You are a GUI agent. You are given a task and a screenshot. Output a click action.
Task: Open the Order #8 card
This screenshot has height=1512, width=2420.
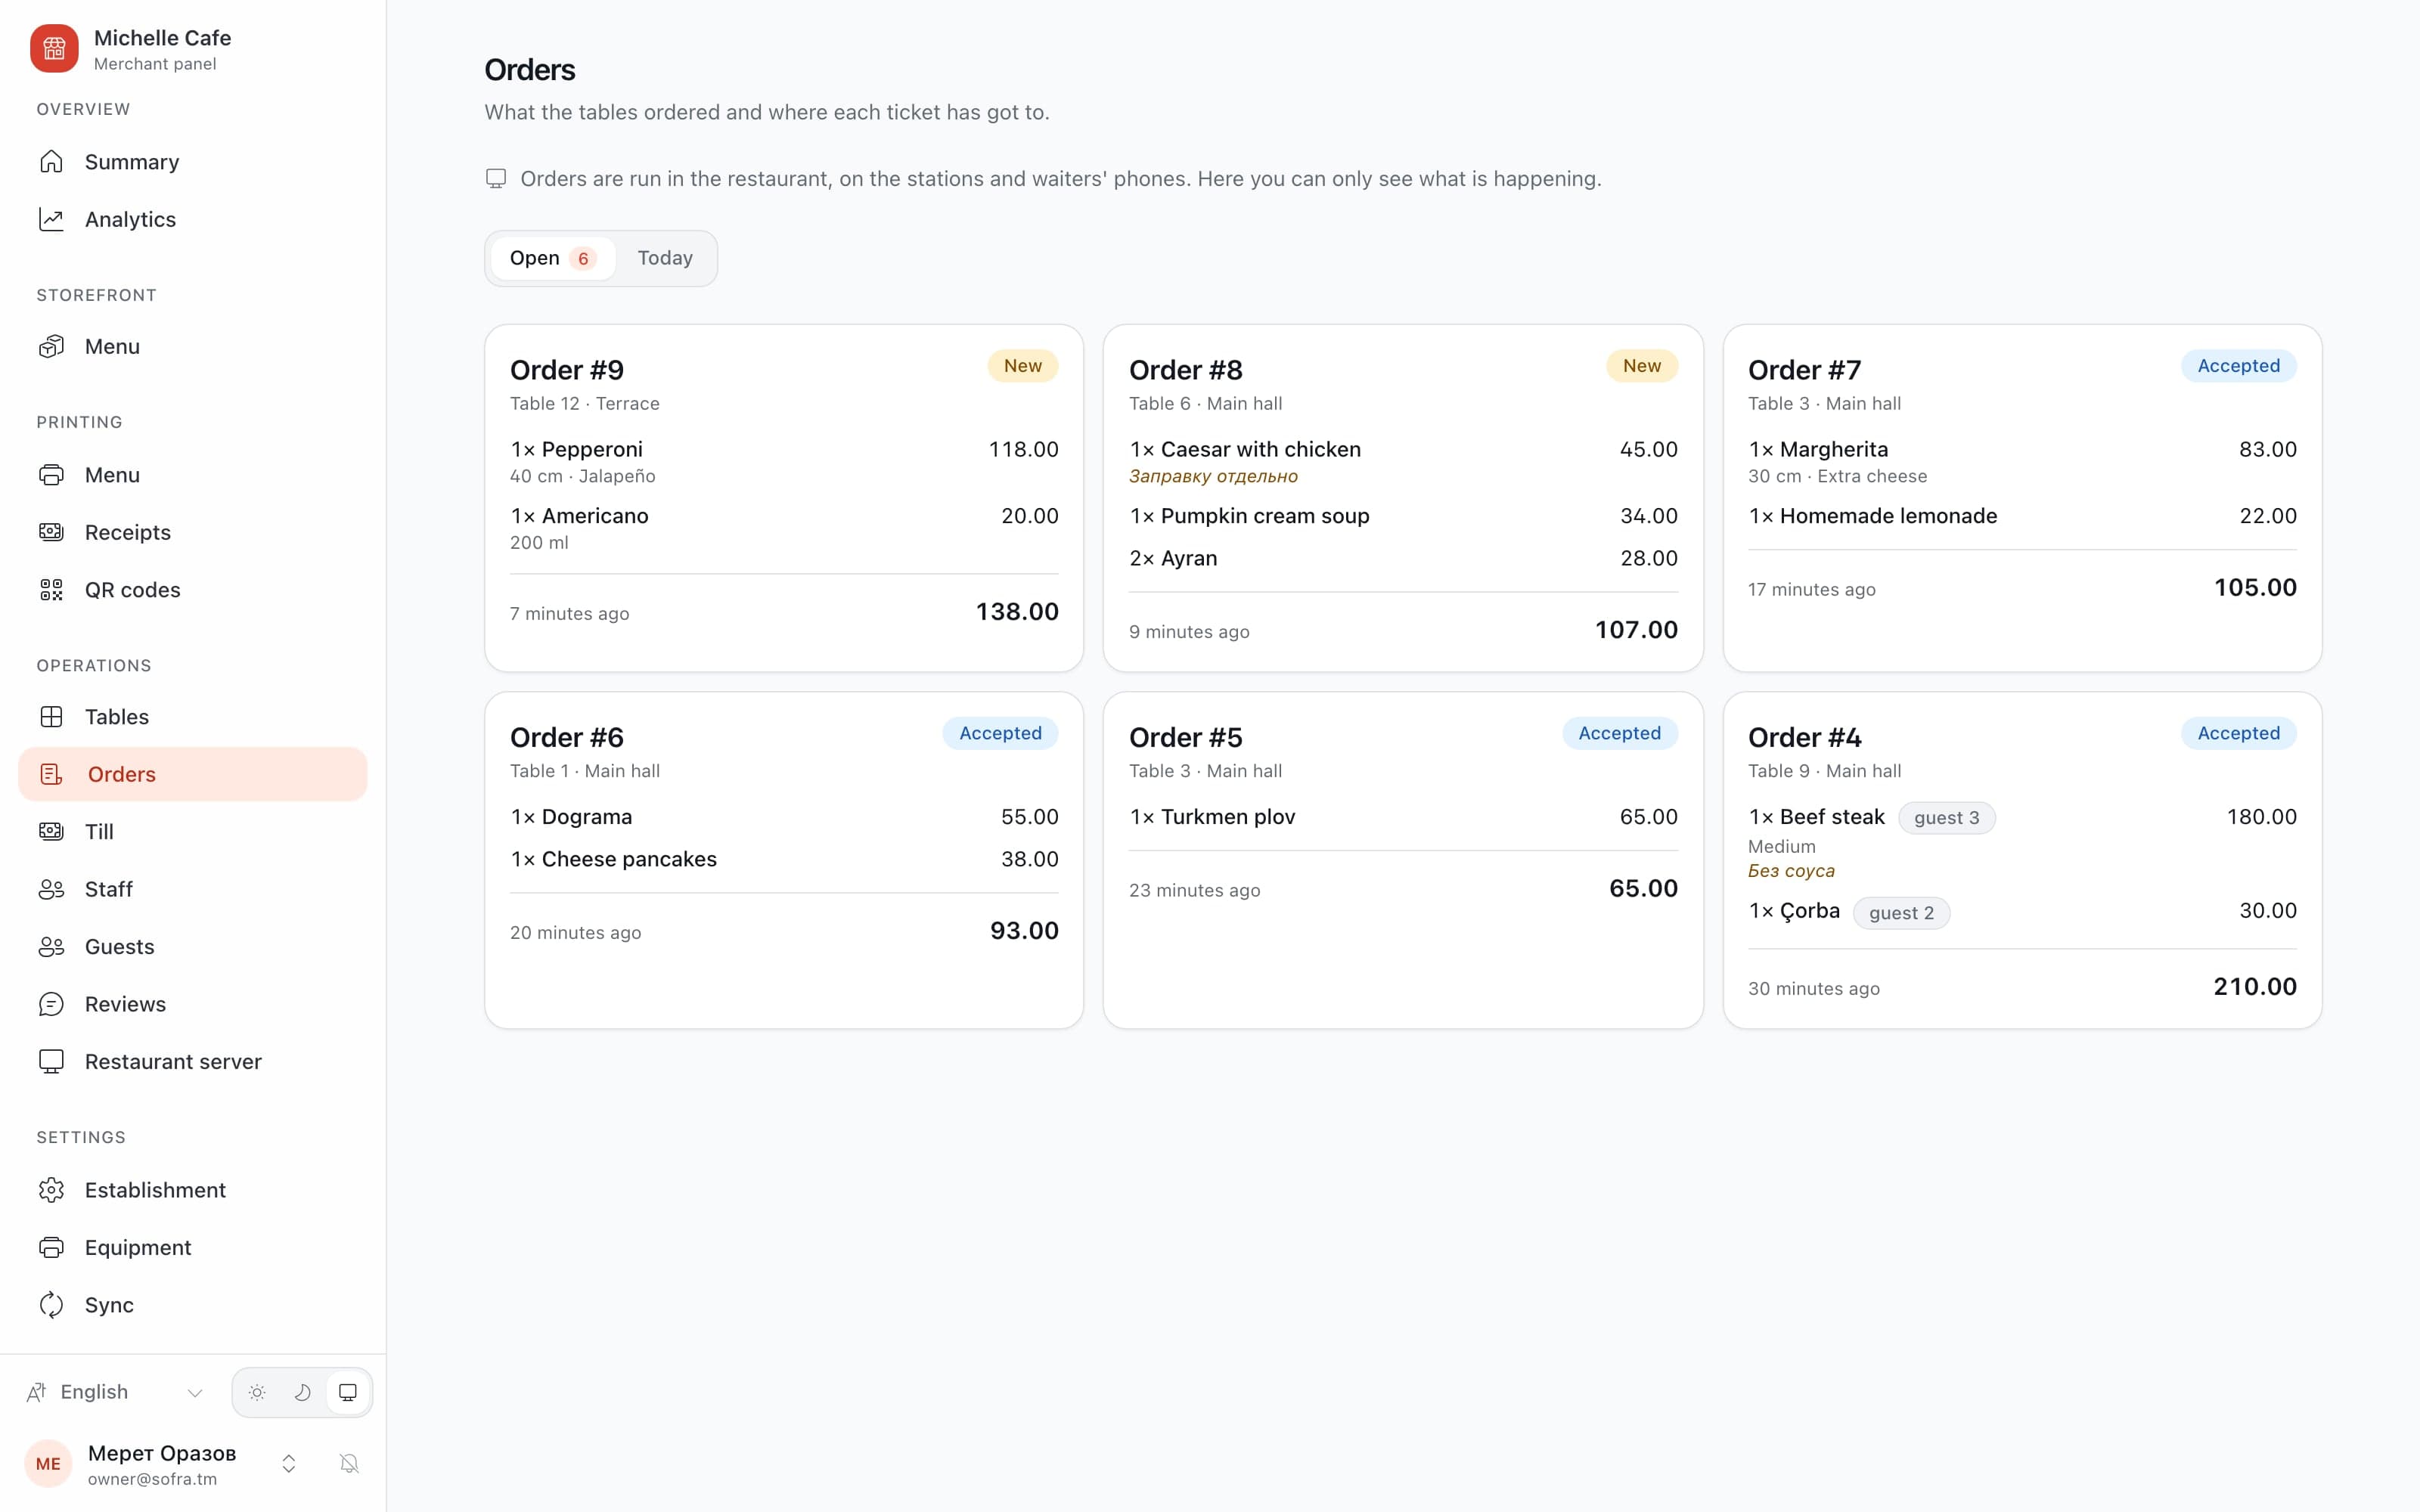tap(1403, 498)
